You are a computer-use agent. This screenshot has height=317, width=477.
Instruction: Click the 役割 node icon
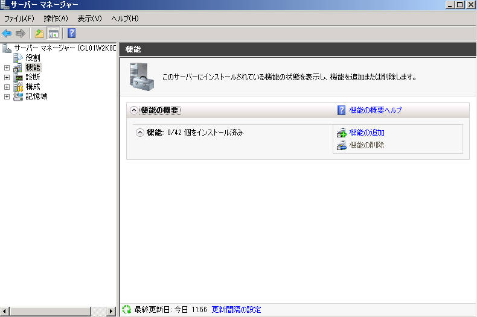(18, 58)
